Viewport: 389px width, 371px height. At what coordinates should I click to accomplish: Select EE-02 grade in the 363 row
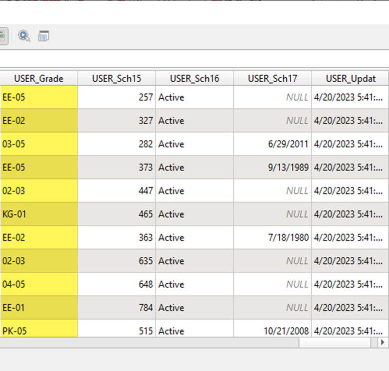pyautogui.click(x=39, y=237)
